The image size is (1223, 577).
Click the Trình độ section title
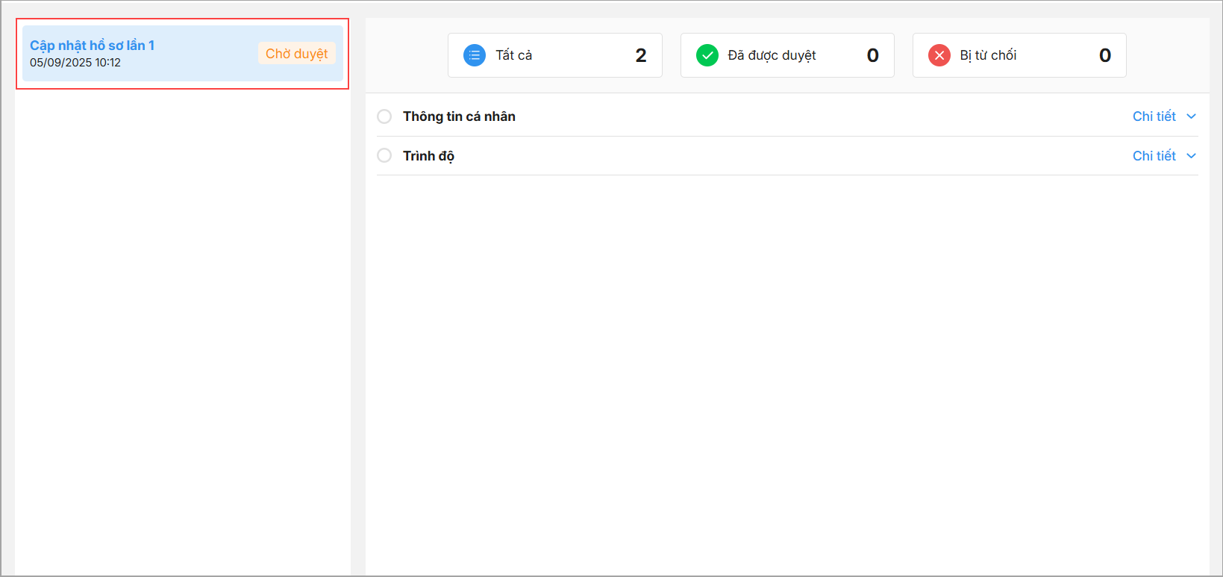point(428,156)
